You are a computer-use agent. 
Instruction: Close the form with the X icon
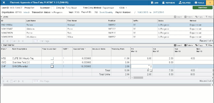(4, 3)
